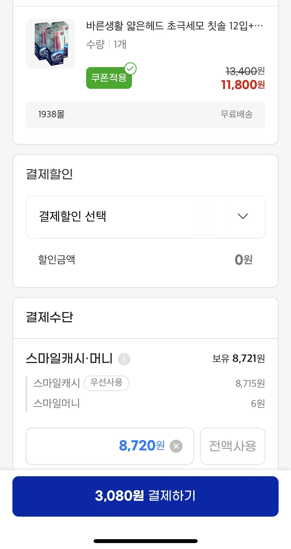The image size is (291, 549).
Task: Open the 스마일캐시·머니 info icon
Action: click(124, 359)
